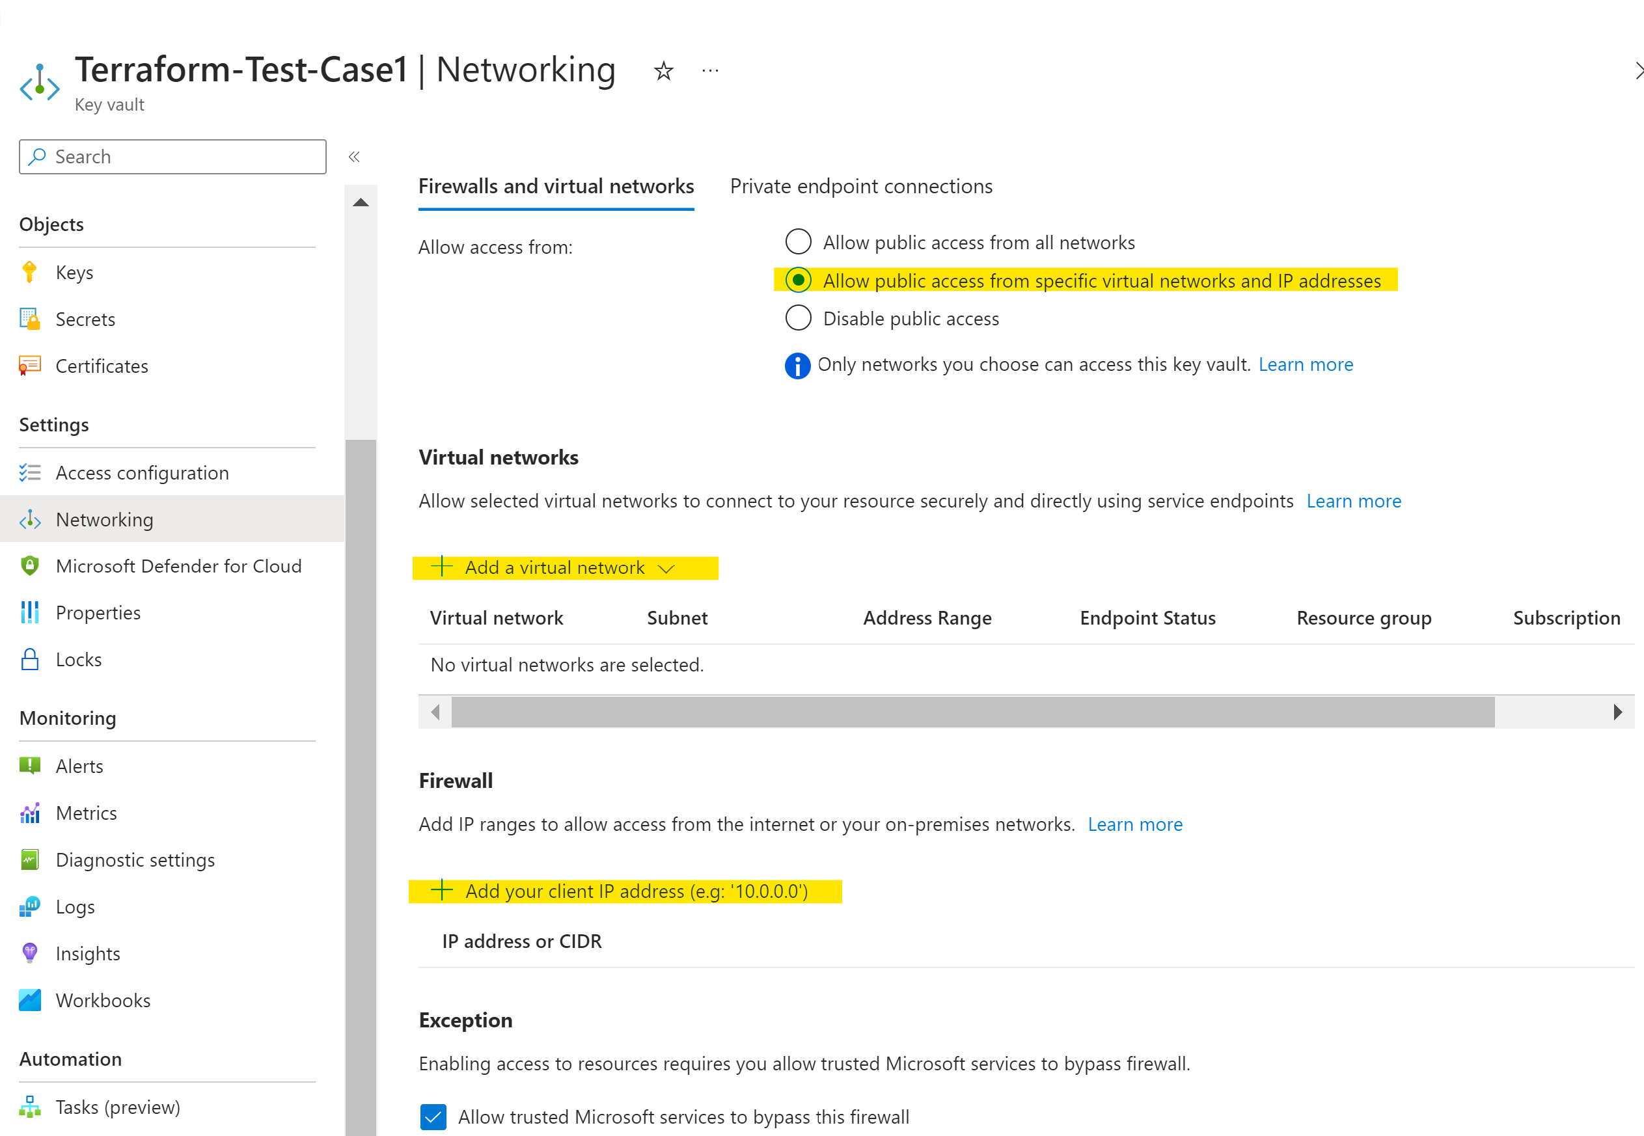Click the Insights lightbulb icon

29,953
